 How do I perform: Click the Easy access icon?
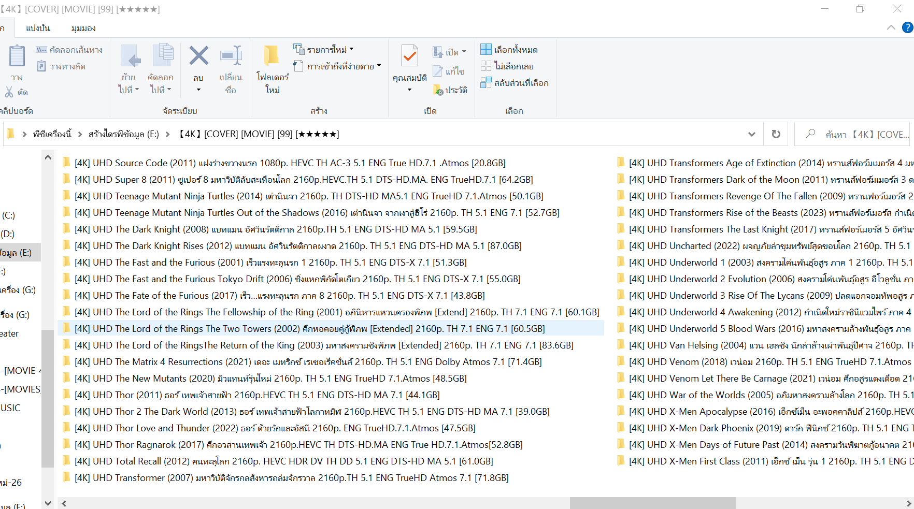pos(298,66)
